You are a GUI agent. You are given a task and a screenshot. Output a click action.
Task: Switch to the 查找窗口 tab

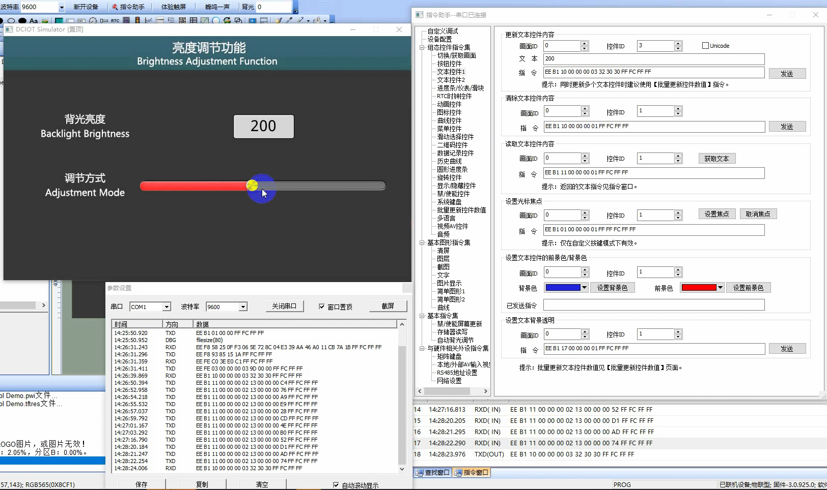point(432,473)
